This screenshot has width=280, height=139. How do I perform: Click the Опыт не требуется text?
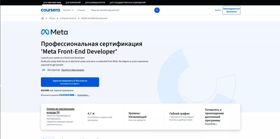(137, 120)
